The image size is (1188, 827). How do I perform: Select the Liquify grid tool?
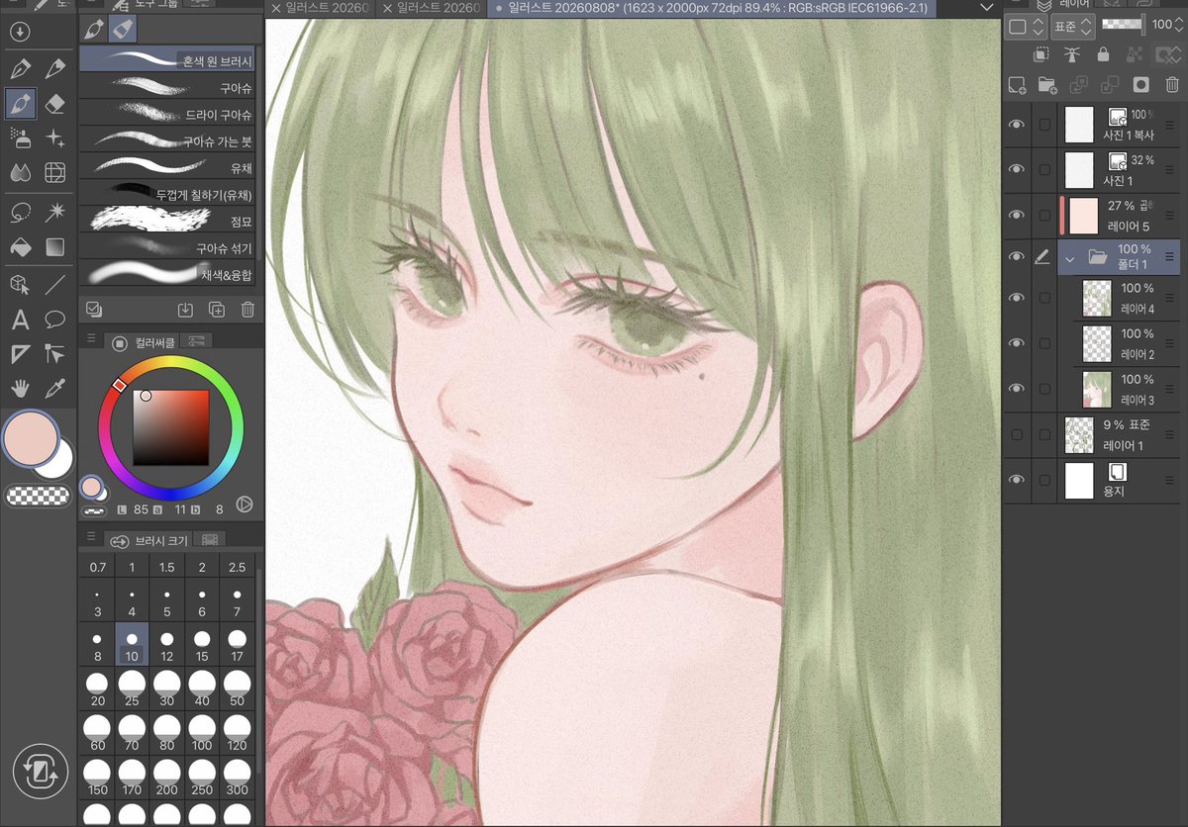(x=55, y=171)
